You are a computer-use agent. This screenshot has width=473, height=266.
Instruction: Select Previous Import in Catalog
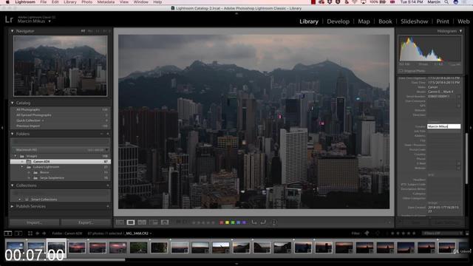point(61,126)
